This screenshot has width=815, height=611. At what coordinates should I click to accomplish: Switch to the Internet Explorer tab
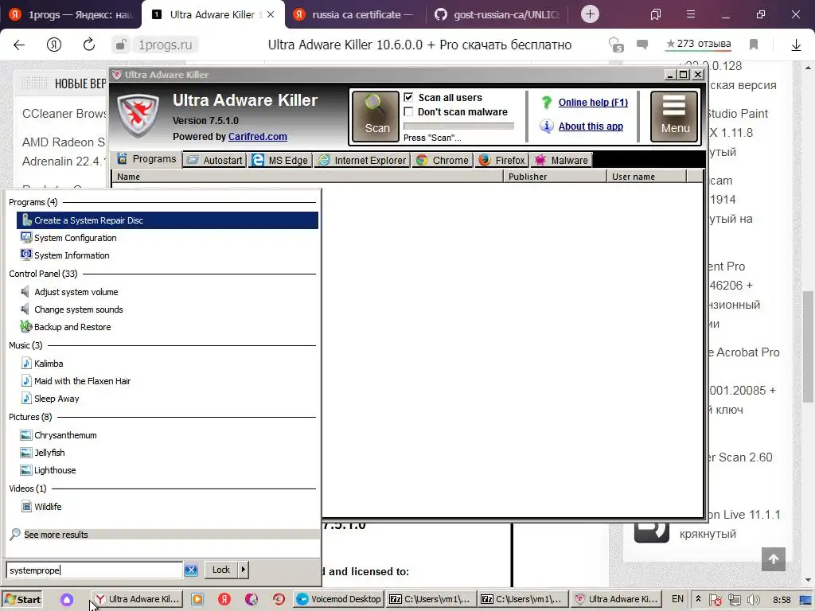[362, 160]
